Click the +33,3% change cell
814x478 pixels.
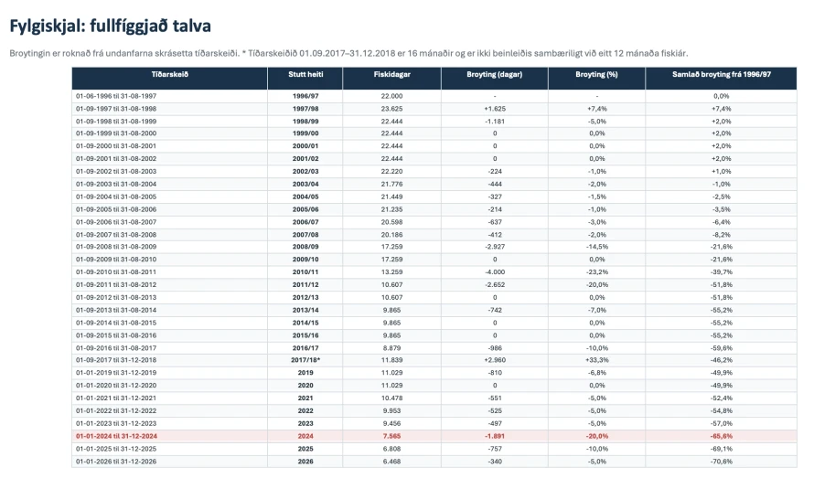point(597,360)
